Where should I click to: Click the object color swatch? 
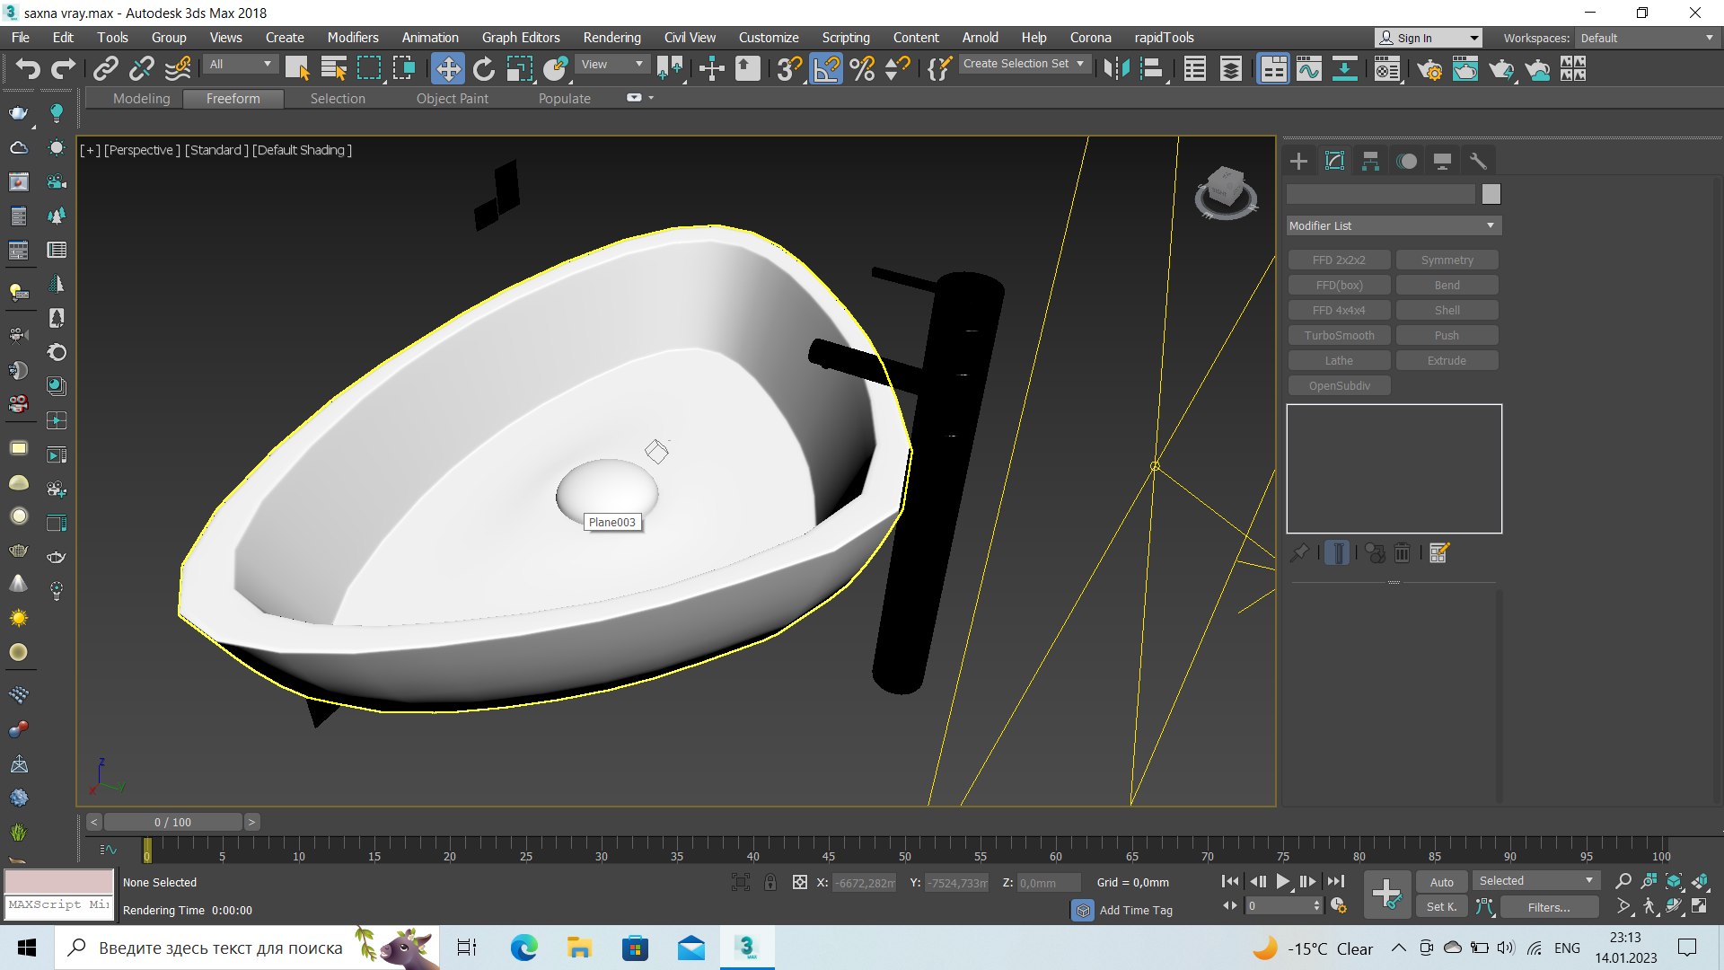tap(1491, 194)
